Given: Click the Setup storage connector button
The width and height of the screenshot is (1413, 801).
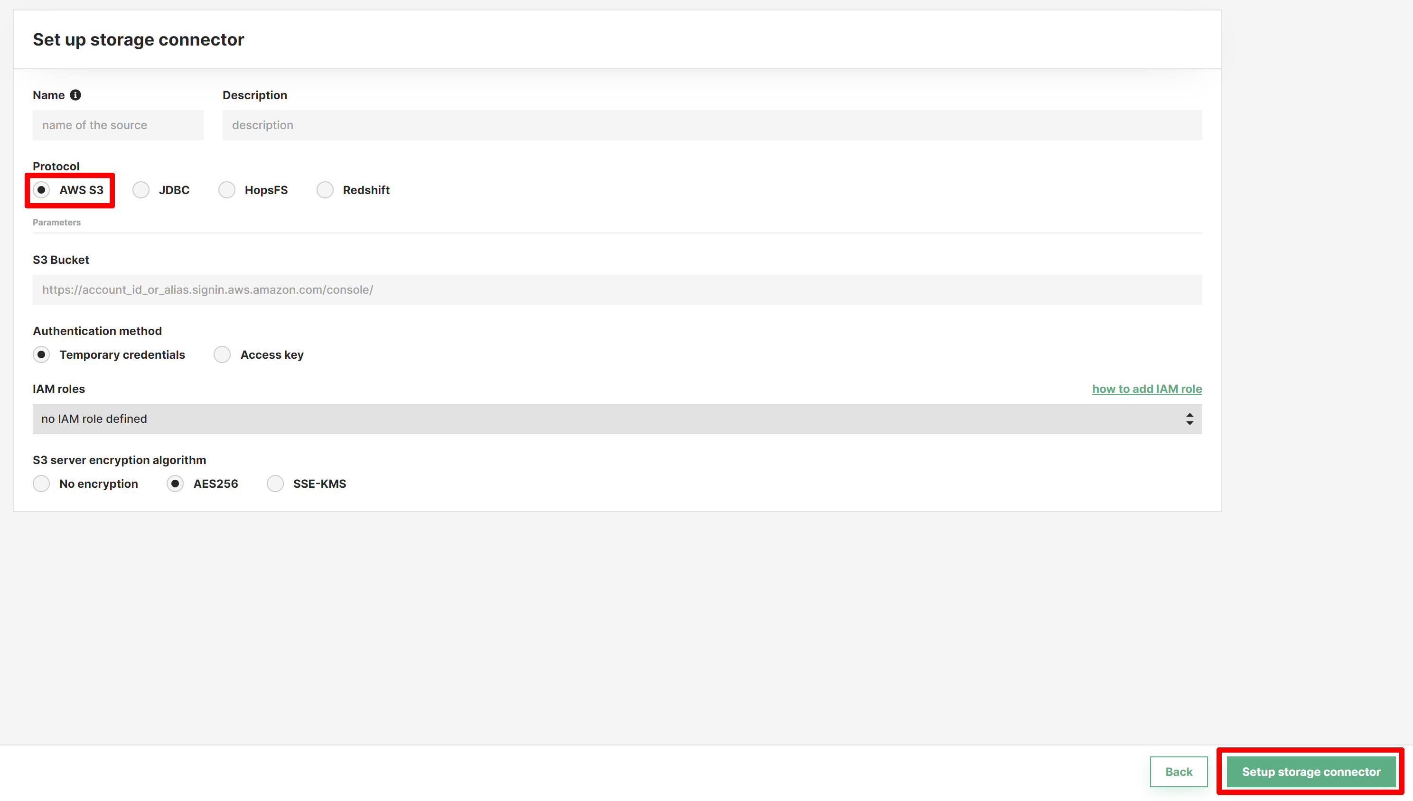Looking at the screenshot, I should point(1311,772).
